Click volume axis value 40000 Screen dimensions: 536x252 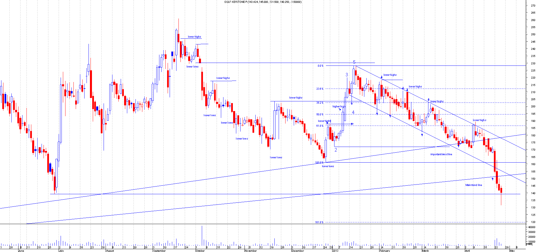532,228
